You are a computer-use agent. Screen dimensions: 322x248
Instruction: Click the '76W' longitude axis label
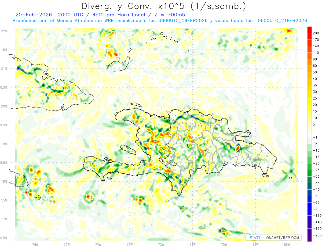pyautogui.click(x=35, y=245)
